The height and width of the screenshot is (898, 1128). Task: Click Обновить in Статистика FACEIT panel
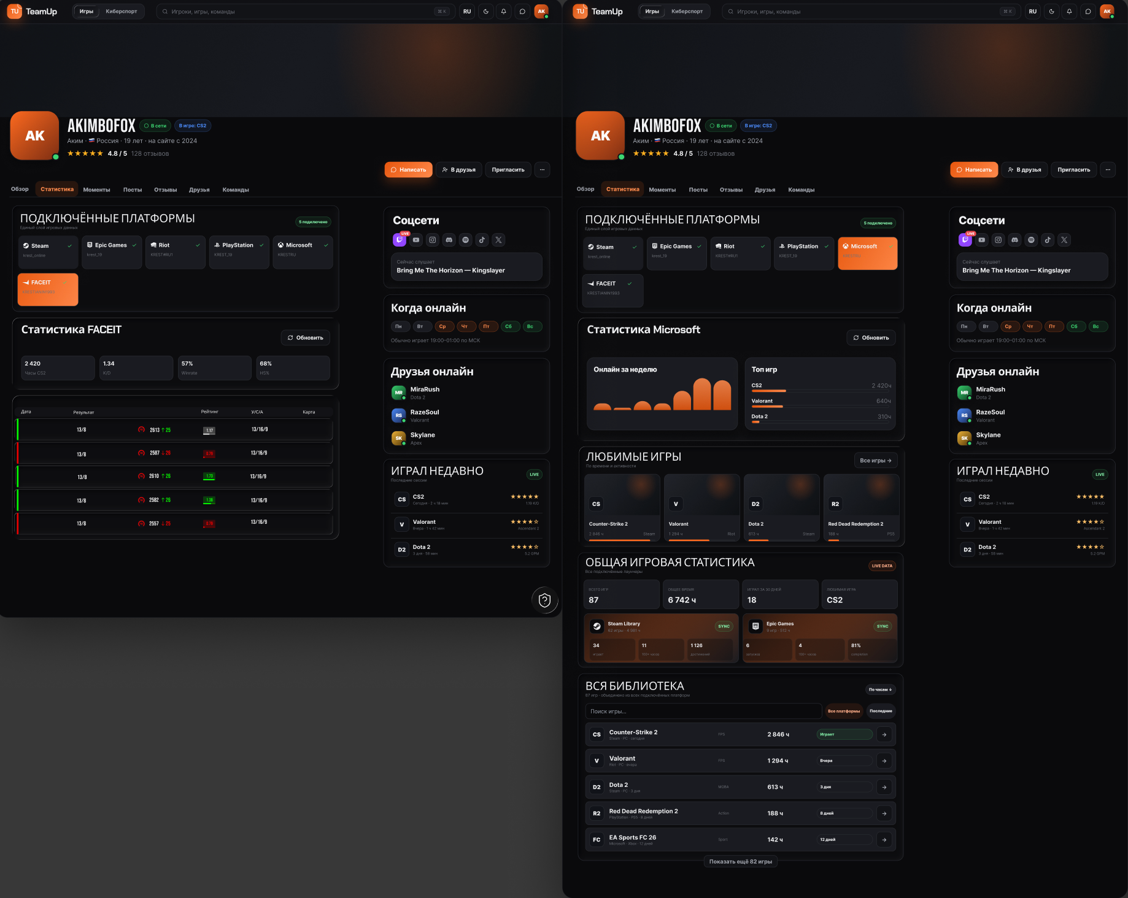(306, 337)
